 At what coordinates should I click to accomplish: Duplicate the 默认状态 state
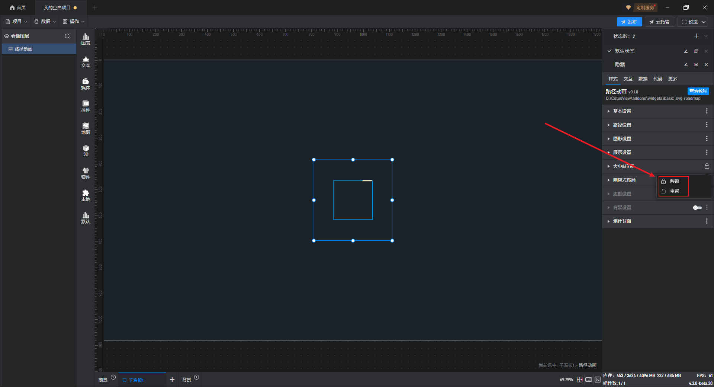click(x=696, y=51)
